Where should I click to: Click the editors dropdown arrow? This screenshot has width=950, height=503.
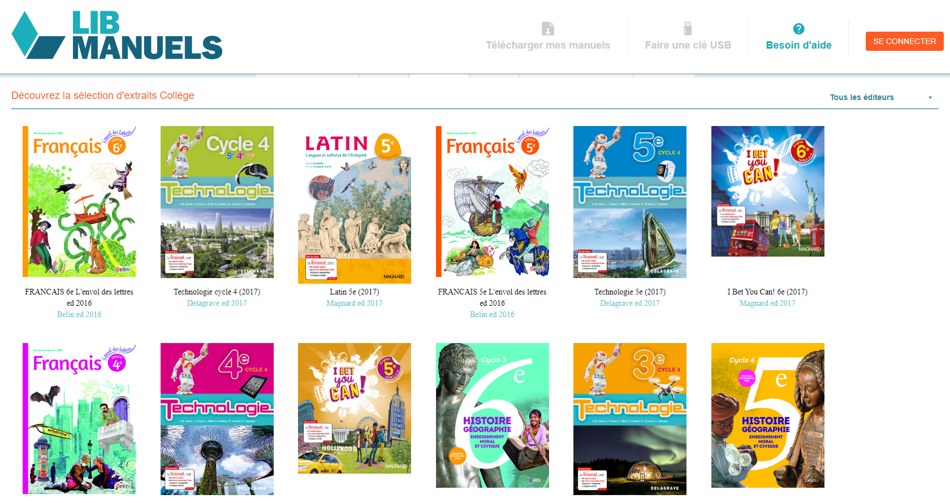[930, 98]
